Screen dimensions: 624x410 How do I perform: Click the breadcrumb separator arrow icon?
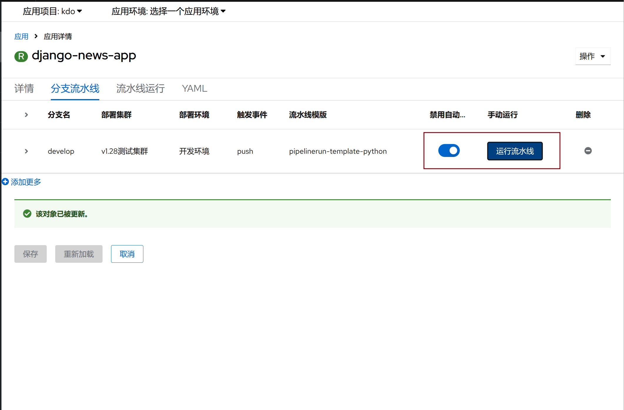coord(36,36)
